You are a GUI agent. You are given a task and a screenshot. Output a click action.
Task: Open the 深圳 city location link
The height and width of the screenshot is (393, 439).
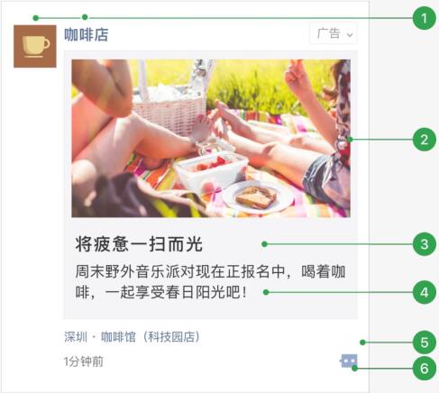(76, 337)
